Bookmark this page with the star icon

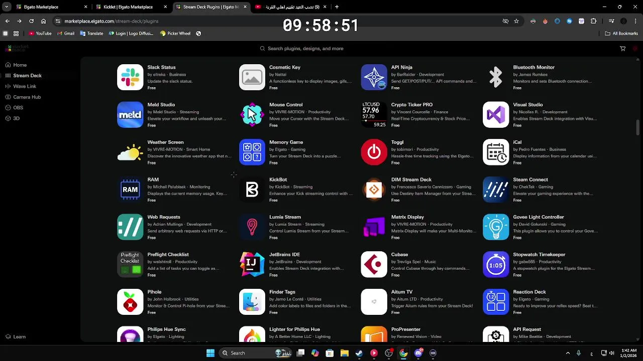pos(516,21)
